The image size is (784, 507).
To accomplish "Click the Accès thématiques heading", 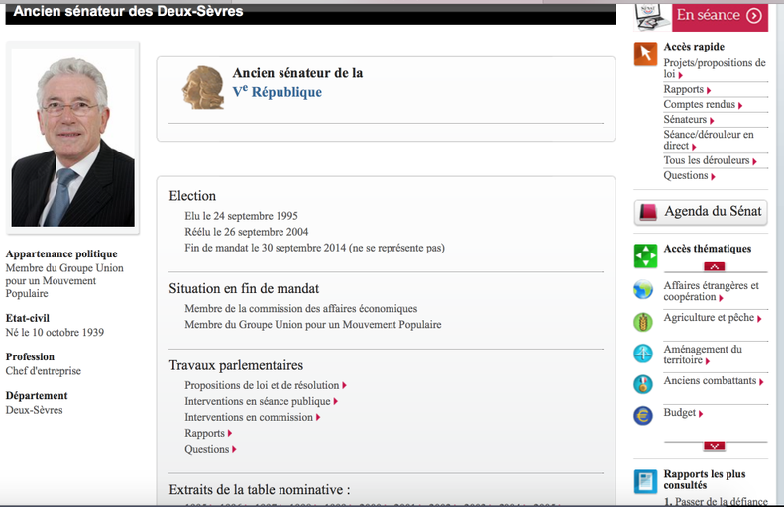I will coord(708,249).
